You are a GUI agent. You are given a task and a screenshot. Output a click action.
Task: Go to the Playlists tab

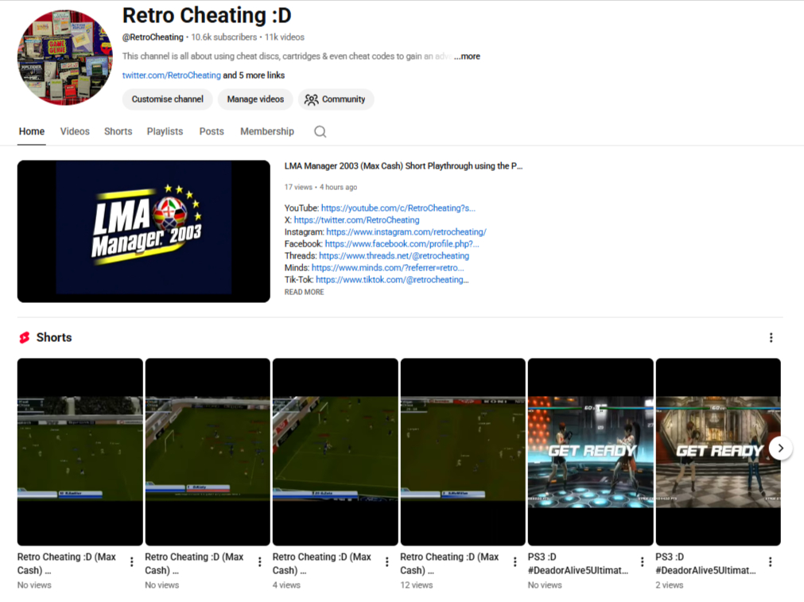point(165,131)
